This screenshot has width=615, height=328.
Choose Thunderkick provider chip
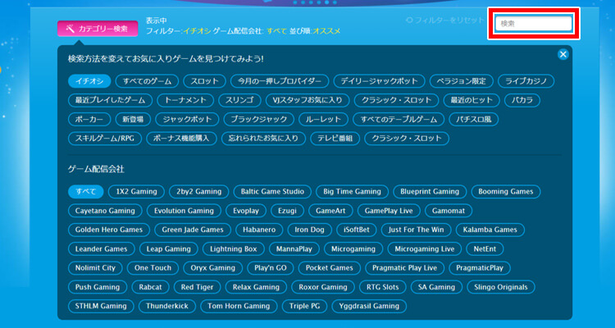(167, 306)
